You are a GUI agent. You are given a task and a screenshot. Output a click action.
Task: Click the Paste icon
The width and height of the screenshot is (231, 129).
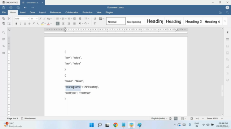(x=4, y=24)
